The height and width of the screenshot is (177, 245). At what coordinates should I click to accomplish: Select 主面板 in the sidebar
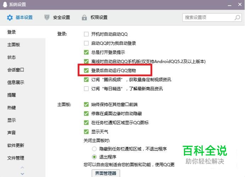pyautogui.click(x=23, y=45)
